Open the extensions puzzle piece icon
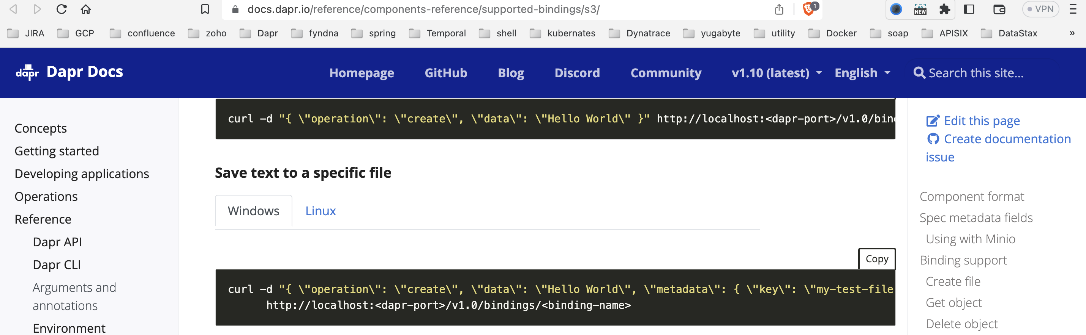Screen dimensions: 1086x335 [944, 9]
